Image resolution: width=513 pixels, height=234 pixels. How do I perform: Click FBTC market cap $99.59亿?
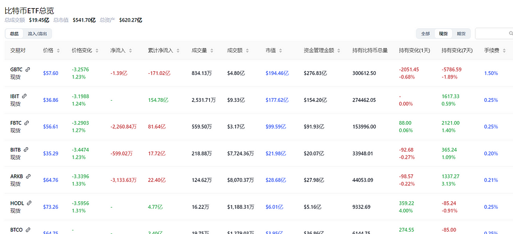click(x=276, y=126)
